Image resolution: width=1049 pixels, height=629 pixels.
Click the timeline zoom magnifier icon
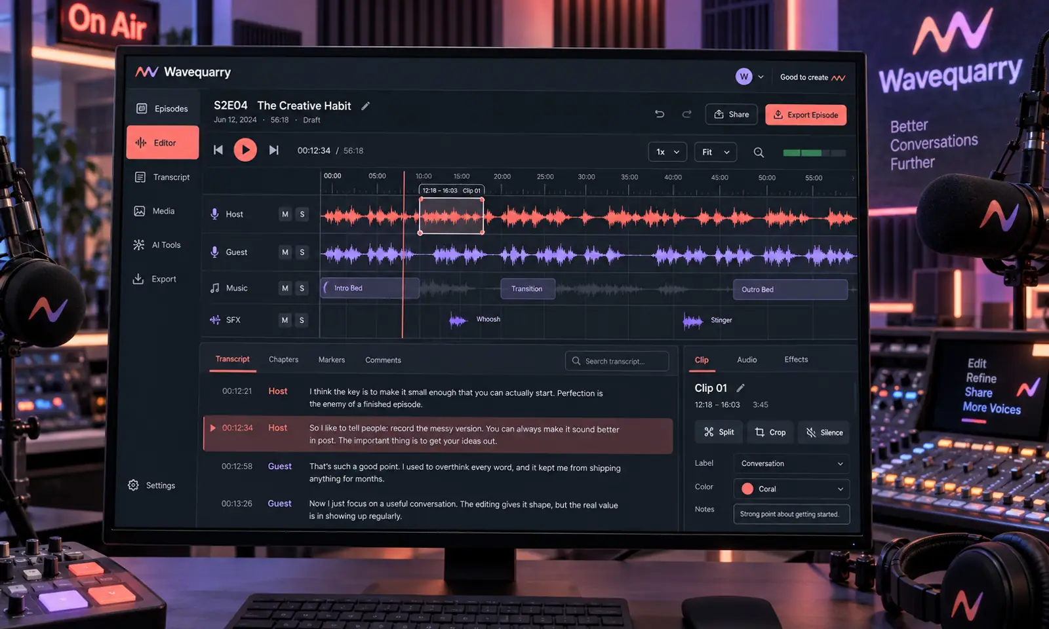click(759, 152)
